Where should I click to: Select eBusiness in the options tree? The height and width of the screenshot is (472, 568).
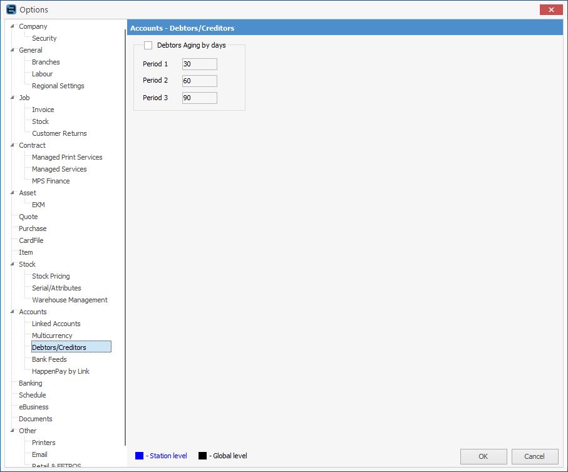[34, 407]
